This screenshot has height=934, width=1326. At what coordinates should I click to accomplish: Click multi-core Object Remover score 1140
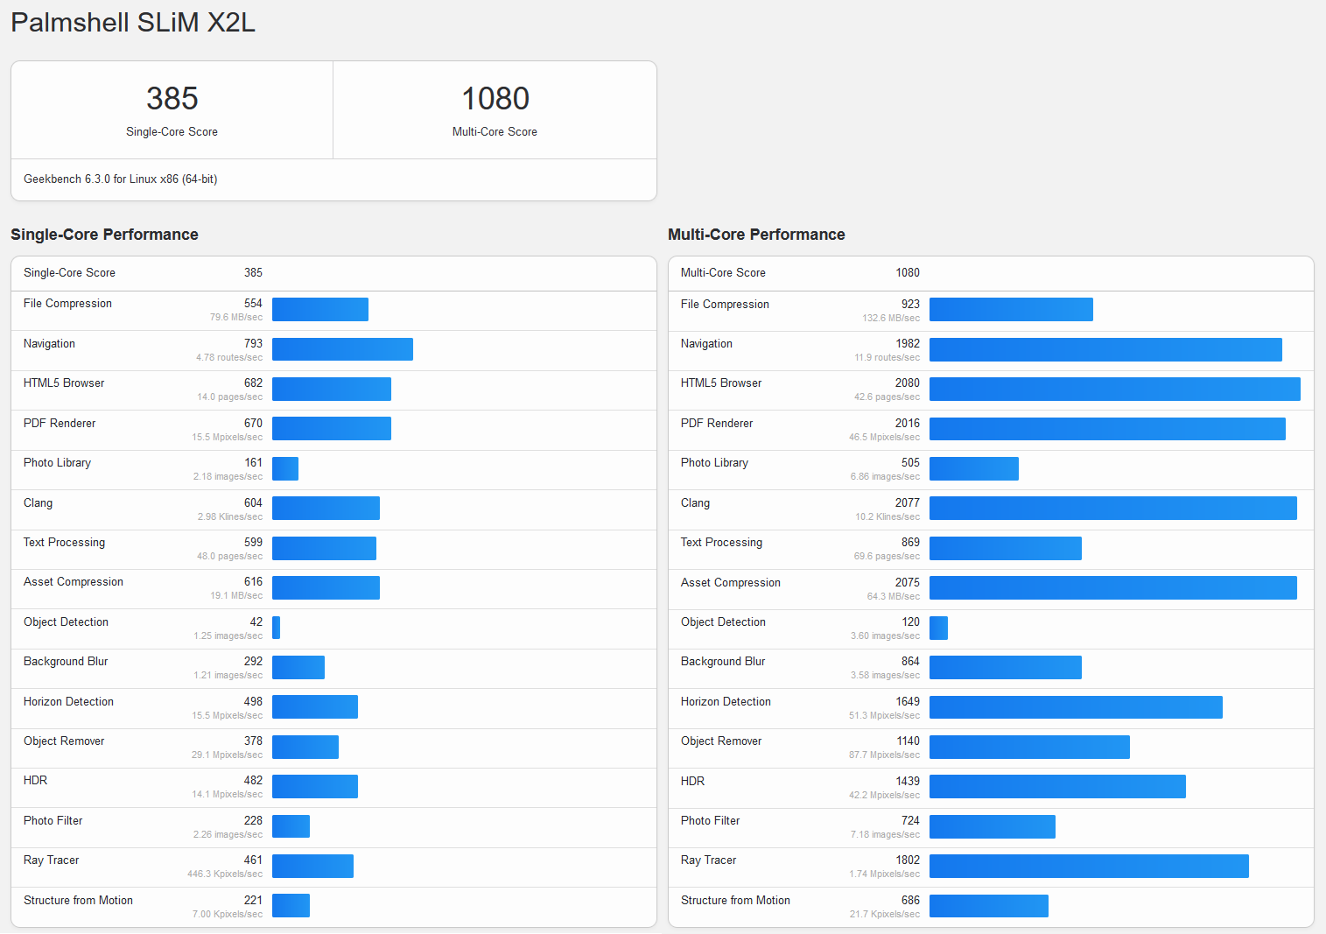[908, 741]
